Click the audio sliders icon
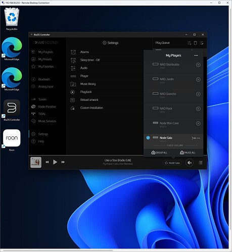 73,68
